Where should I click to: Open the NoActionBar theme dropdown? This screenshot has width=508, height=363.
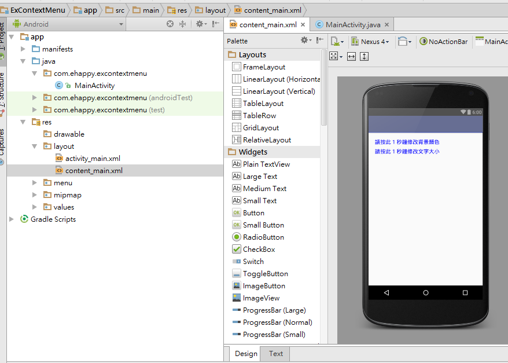(443, 41)
